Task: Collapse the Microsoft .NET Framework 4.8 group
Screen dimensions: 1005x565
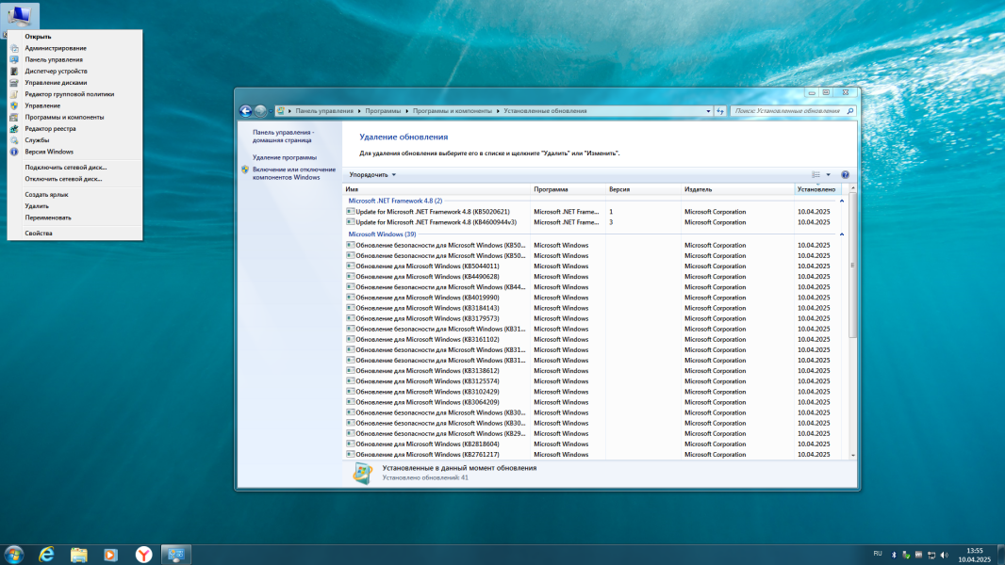Action: [x=842, y=201]
